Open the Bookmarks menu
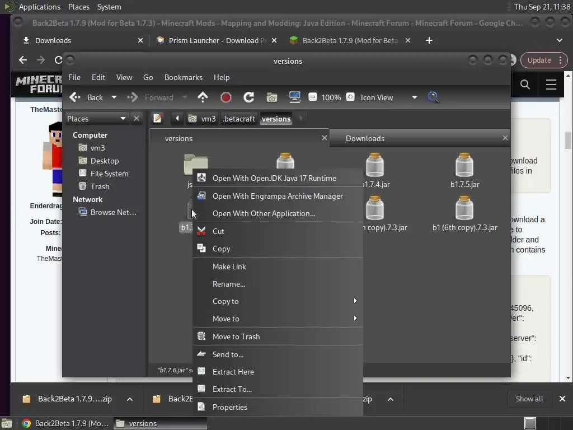 [x=184, y=77]
